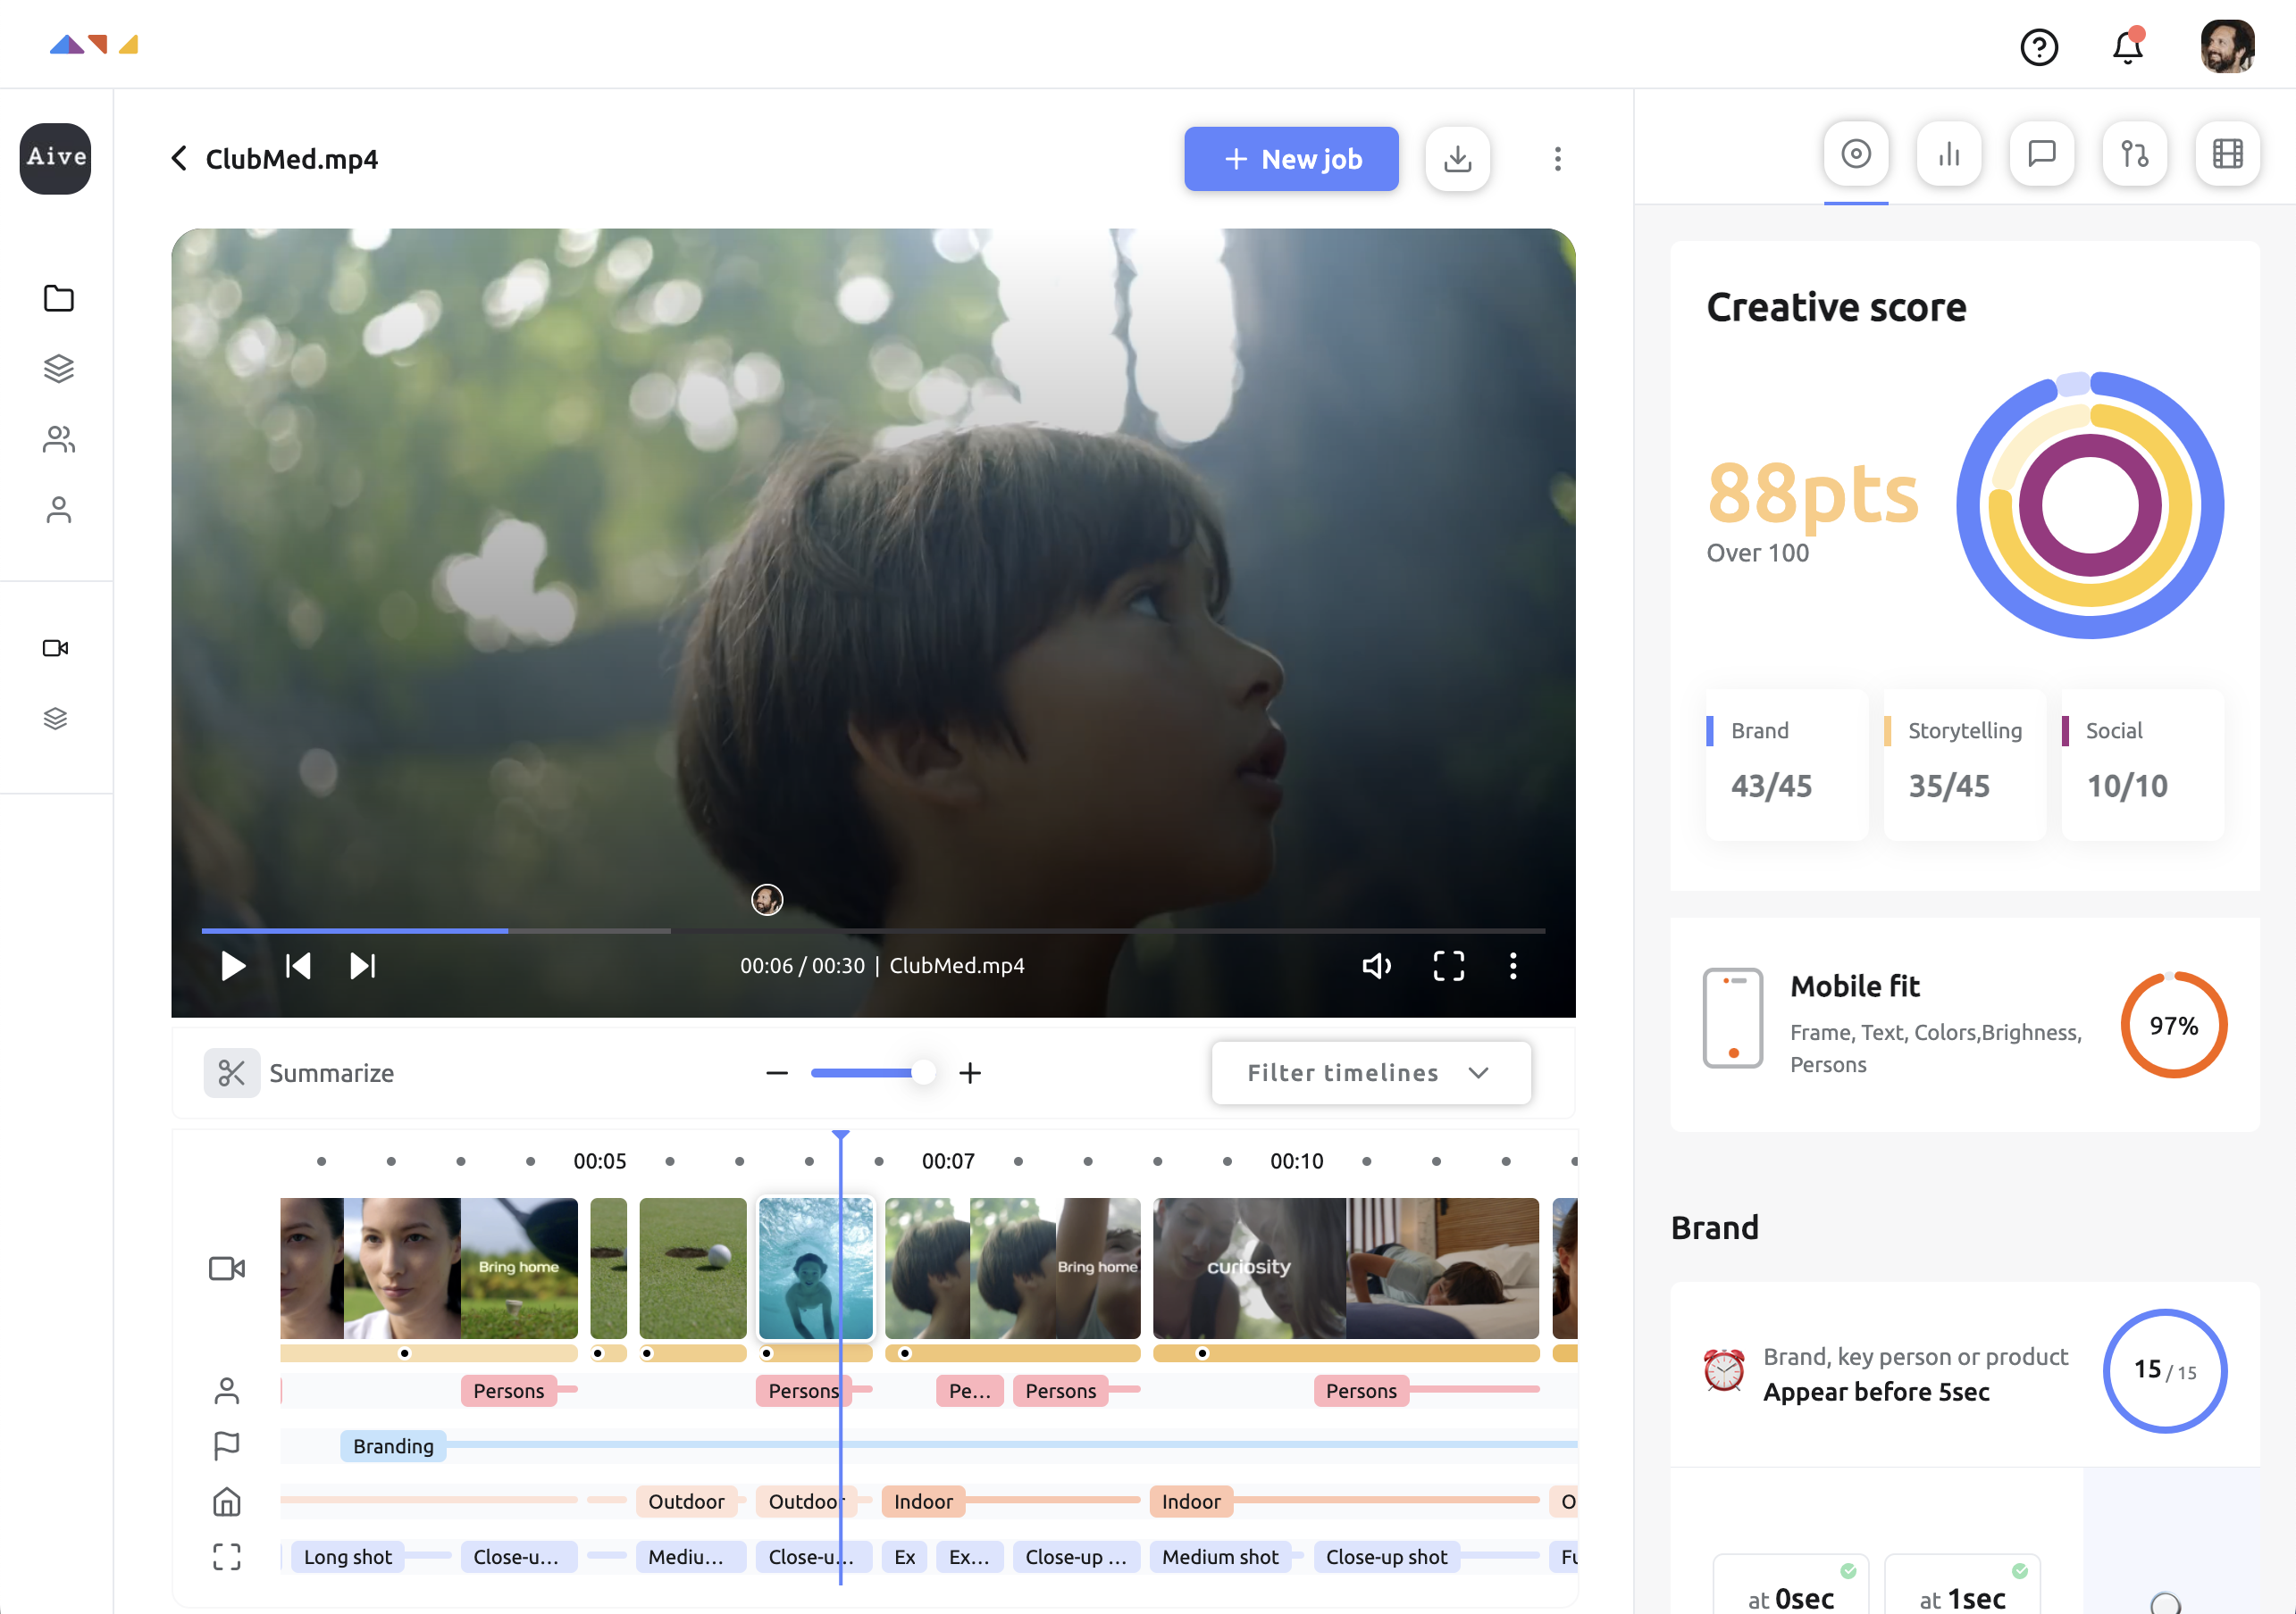
Task: Seek on the video progress bar
Action: (873, 930)
